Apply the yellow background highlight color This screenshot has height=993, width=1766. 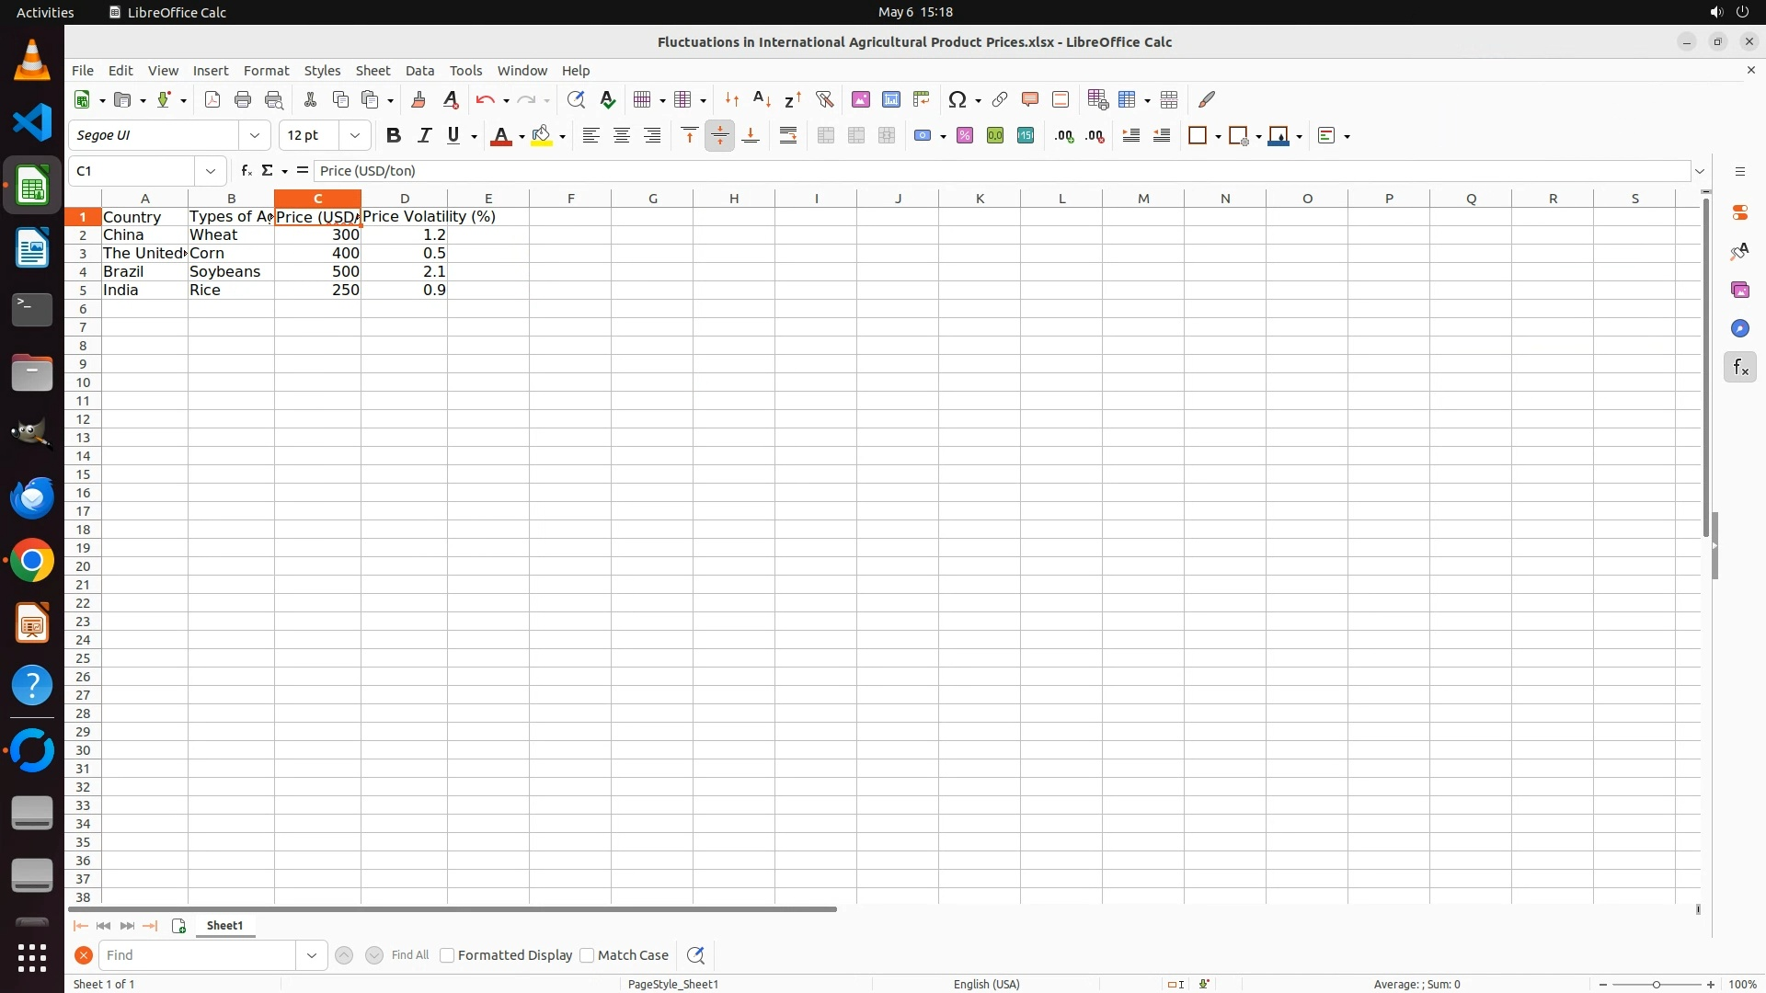pyautogui.click(x=541, y=136)
